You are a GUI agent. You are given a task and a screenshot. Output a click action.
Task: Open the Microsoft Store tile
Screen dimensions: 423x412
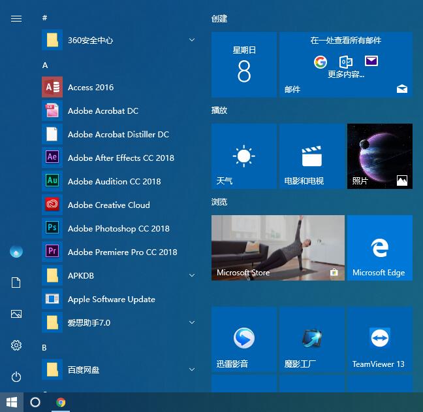277,248
